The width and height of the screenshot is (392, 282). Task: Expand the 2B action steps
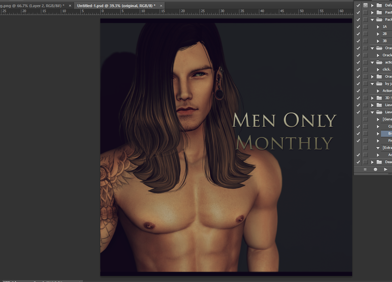(x=378, y=34)
